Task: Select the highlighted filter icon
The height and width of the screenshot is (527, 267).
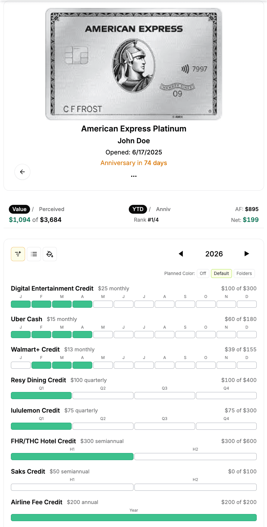Action: coord(18,254)
